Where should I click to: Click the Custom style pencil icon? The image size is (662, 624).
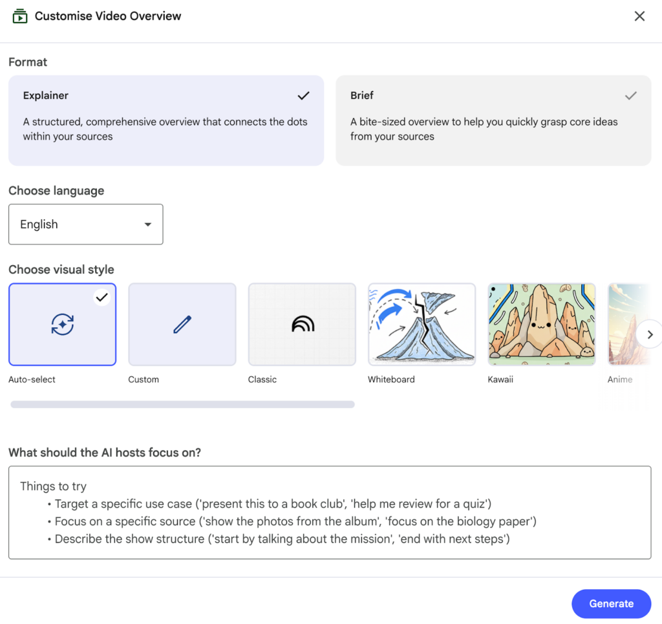tap(182, 325)
